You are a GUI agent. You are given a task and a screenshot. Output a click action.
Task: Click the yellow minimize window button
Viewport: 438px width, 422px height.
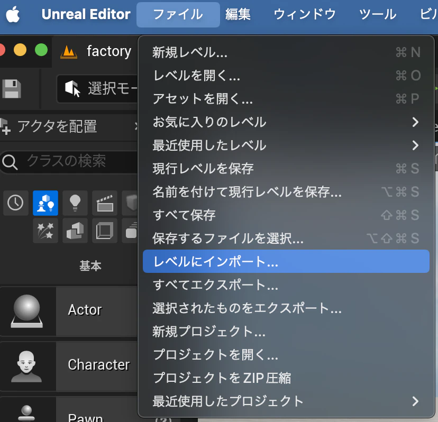pos(20,50)
